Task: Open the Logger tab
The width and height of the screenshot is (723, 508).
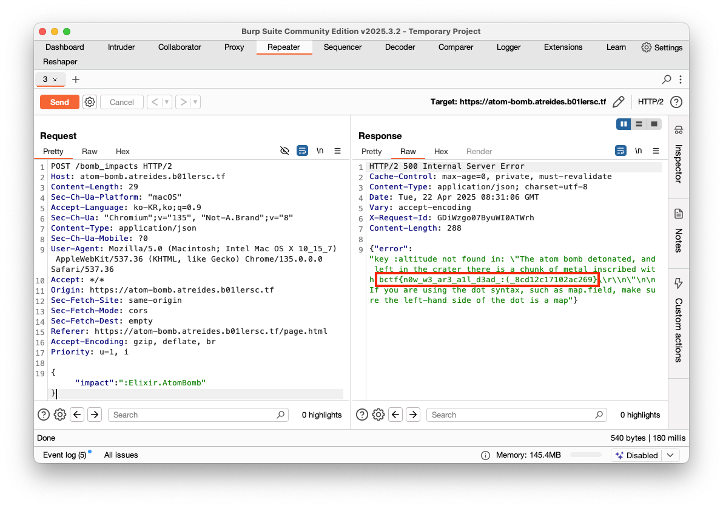Action: coord(509,47)
